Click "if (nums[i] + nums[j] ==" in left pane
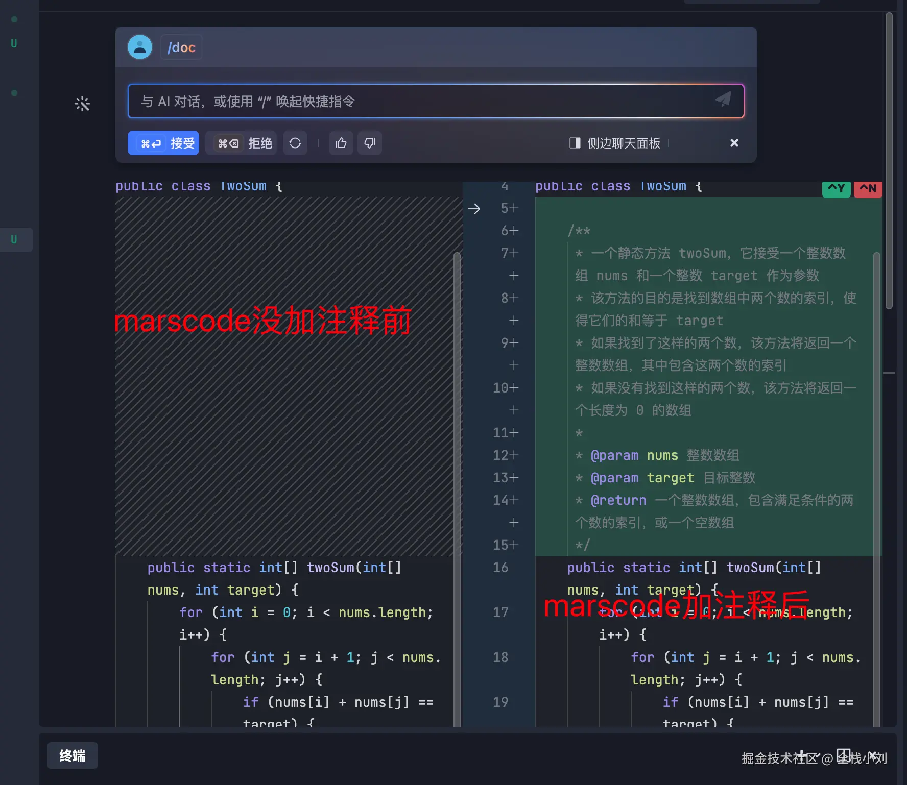 tap(339, 702)
